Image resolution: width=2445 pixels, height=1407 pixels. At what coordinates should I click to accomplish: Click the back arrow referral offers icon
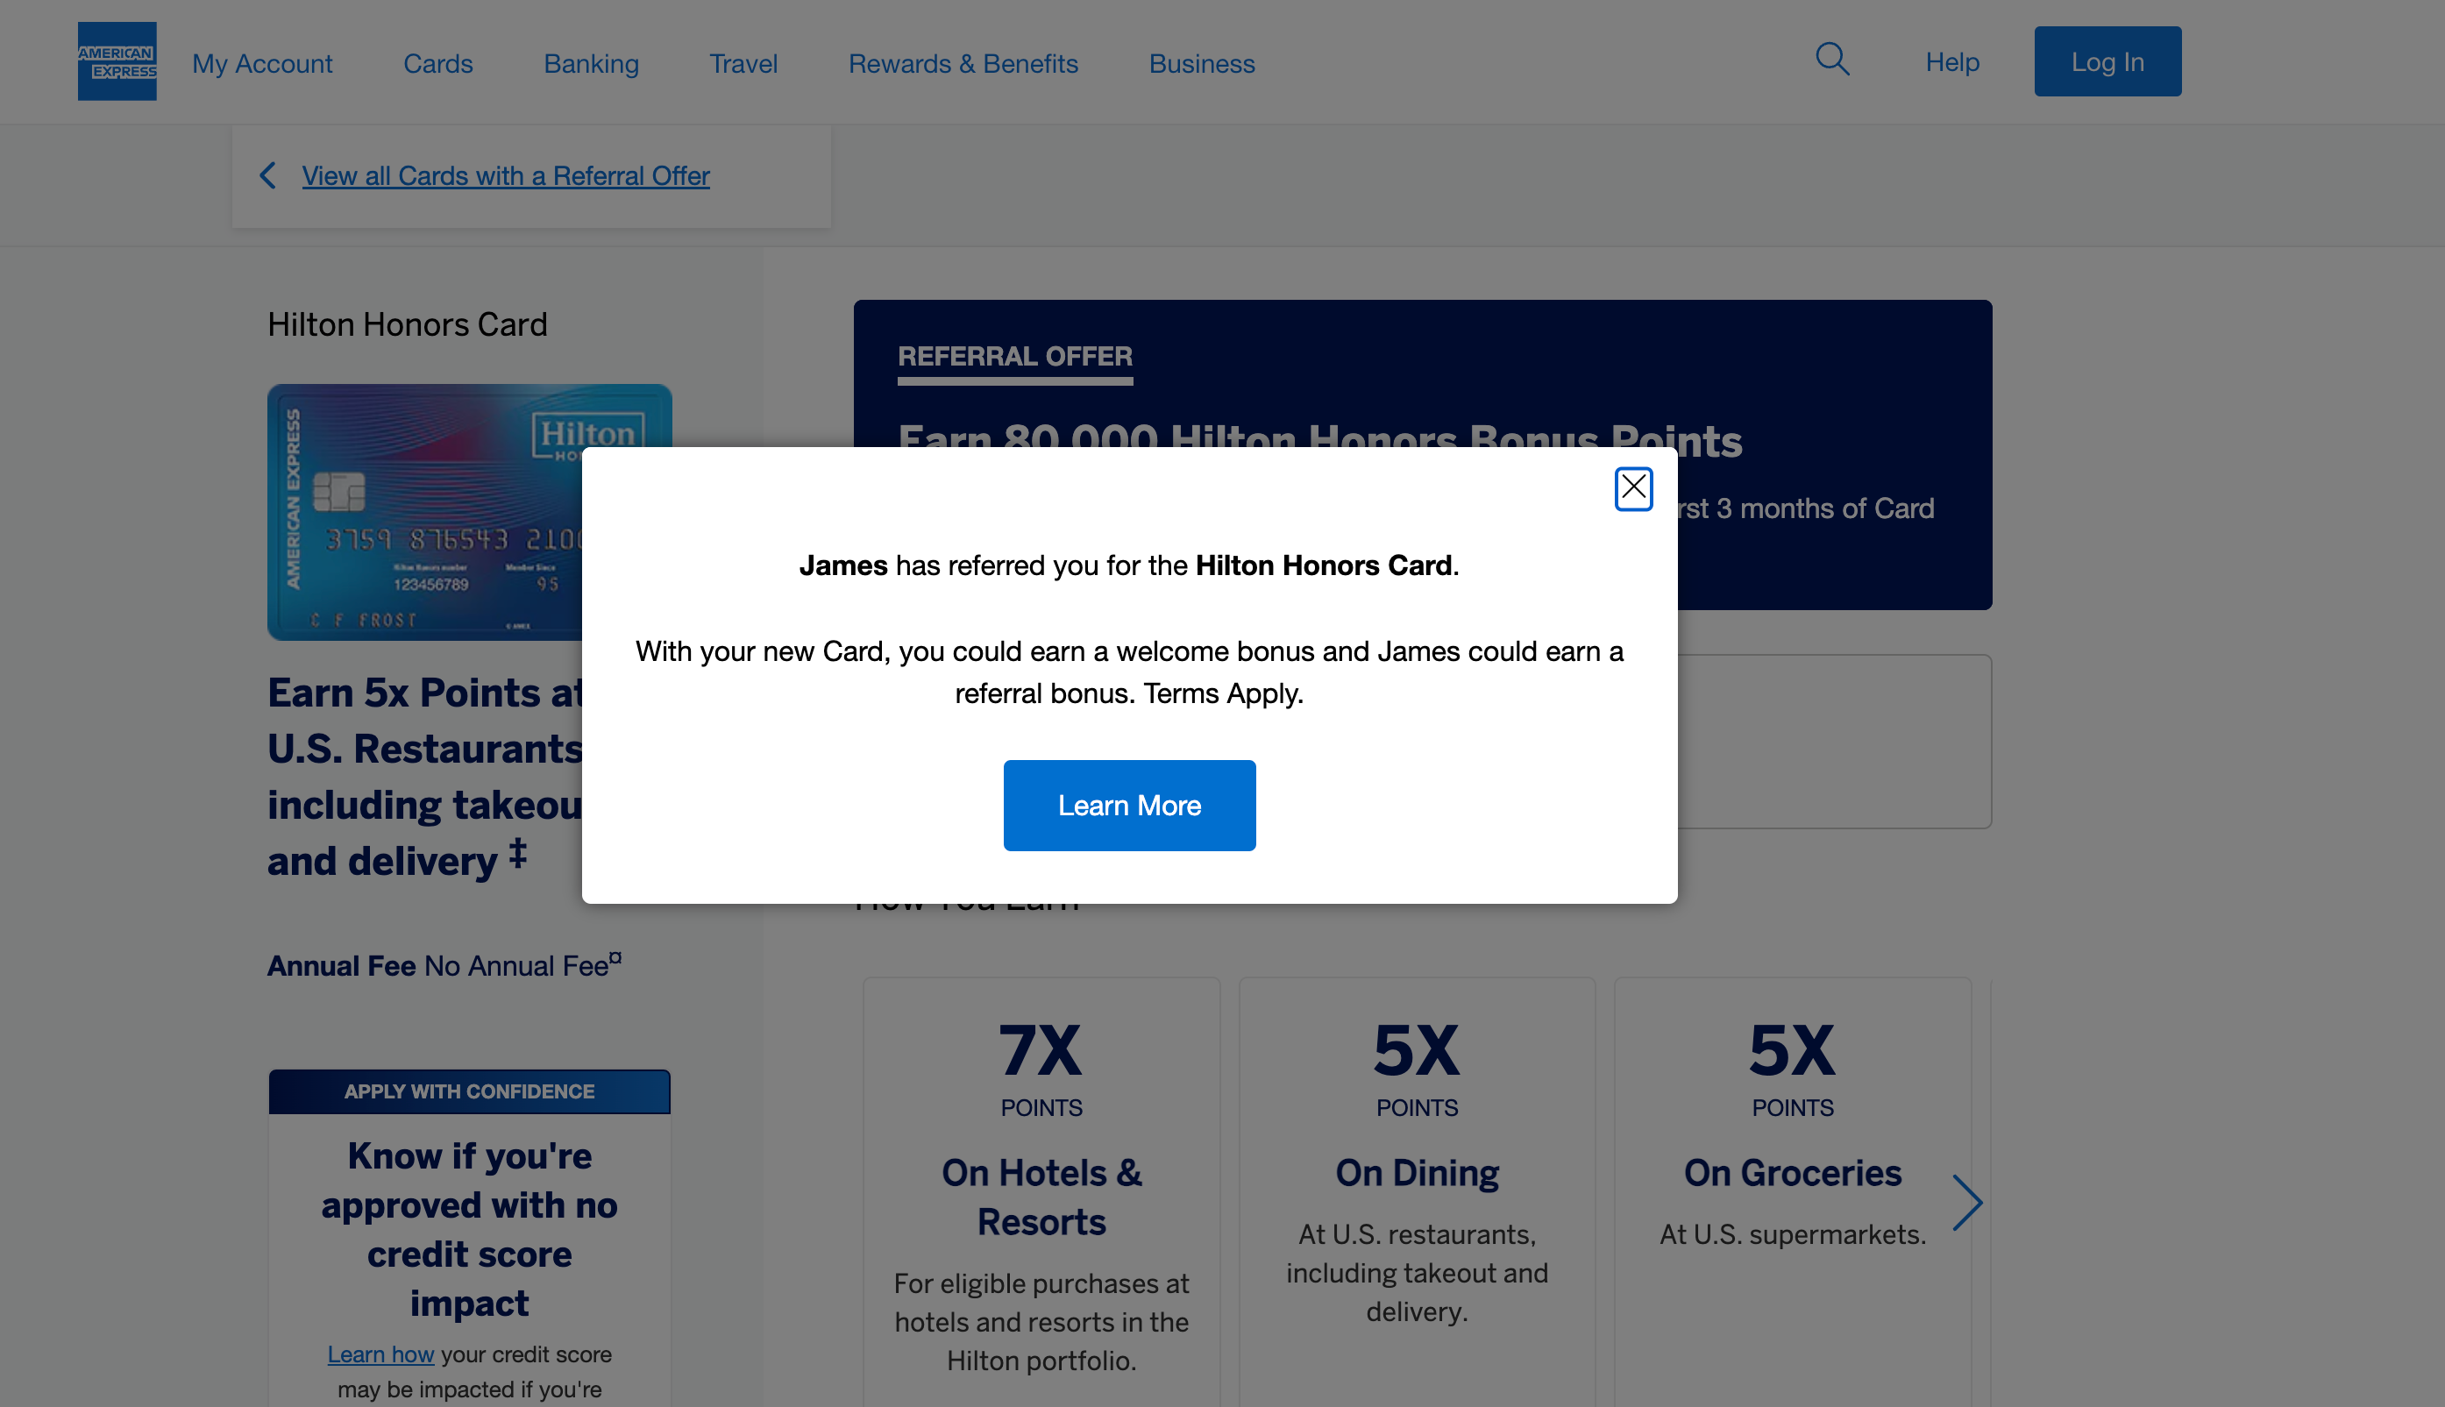pyautogui.click(x=267, y=174)
